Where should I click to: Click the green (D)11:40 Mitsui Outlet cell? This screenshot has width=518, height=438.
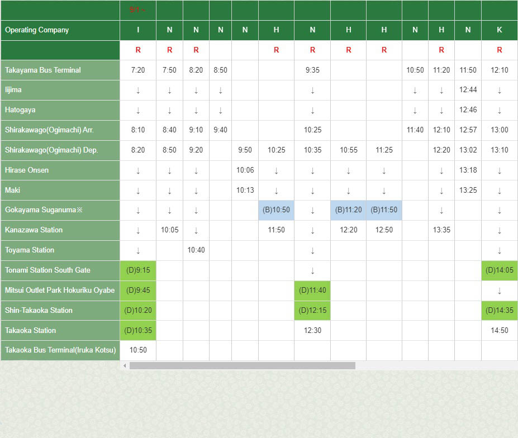pyautogui.click(x=312, y=291)
